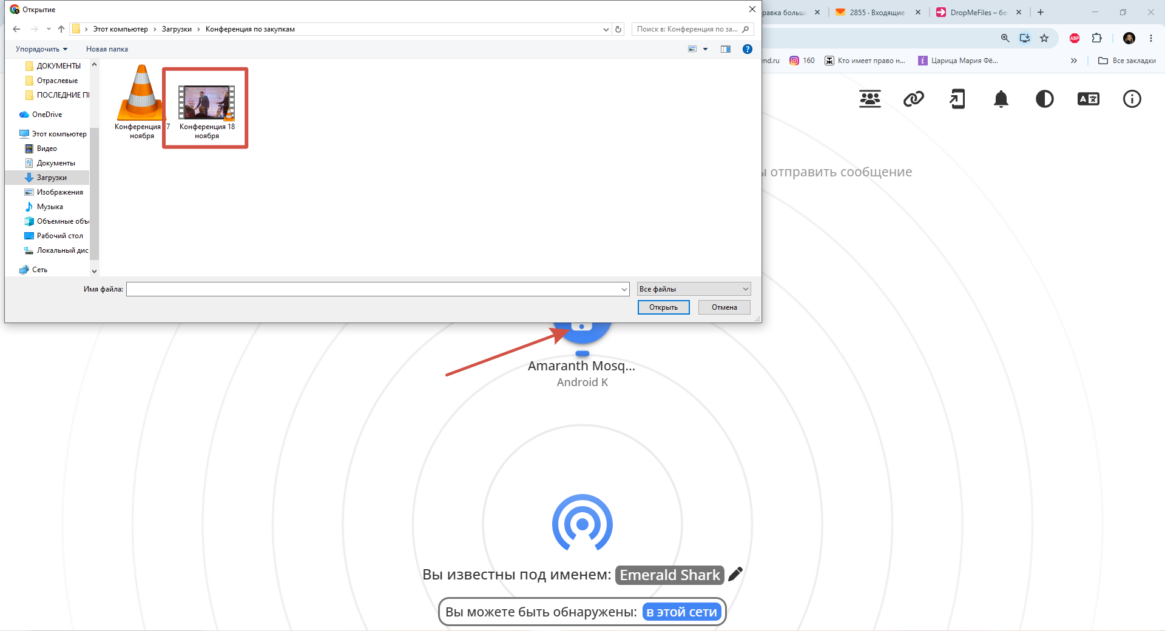Open the browser extensions puzzle icon

tap(1096, 38)
